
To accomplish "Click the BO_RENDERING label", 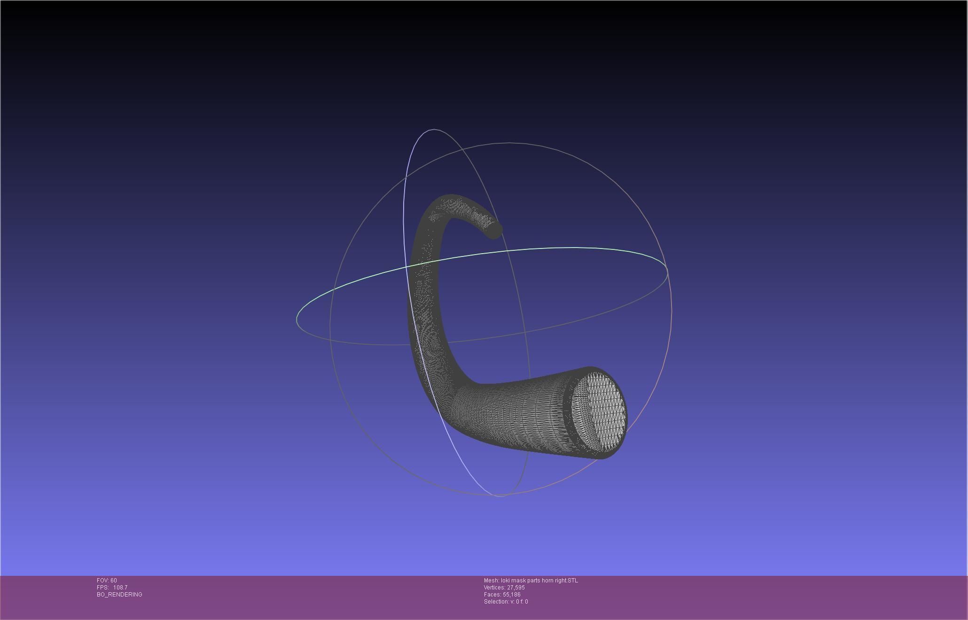I will (x=119, y=595).
